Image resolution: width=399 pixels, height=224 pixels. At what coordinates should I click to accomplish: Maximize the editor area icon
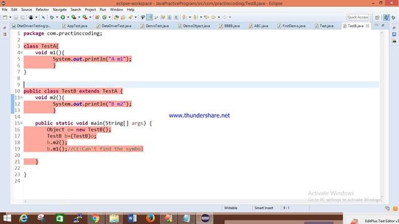383,25
